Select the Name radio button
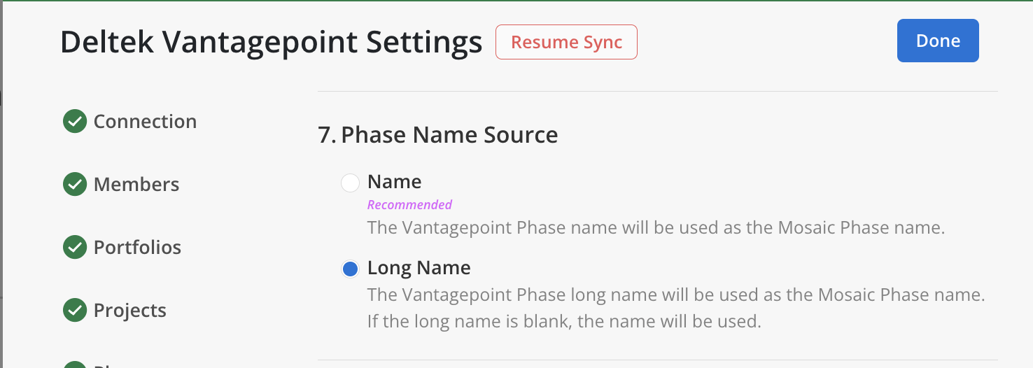 click(350, 183)
